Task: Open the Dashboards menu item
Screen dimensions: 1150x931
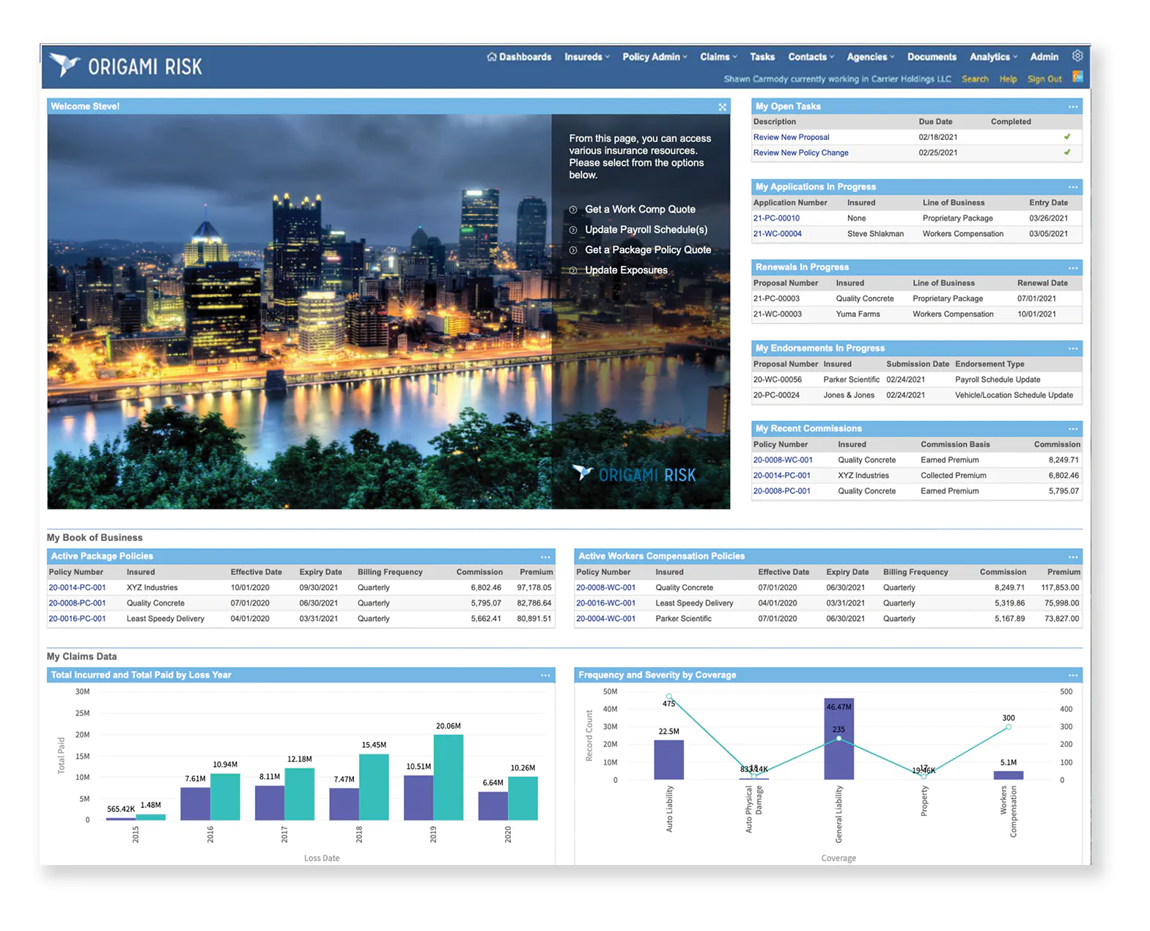Action: point(520,57)
